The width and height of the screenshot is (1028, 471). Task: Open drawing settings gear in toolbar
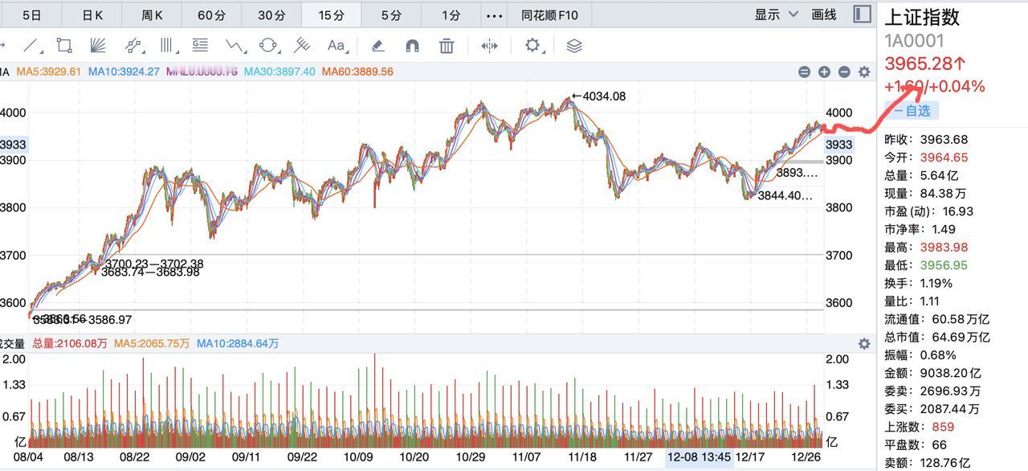click(533, 46)
